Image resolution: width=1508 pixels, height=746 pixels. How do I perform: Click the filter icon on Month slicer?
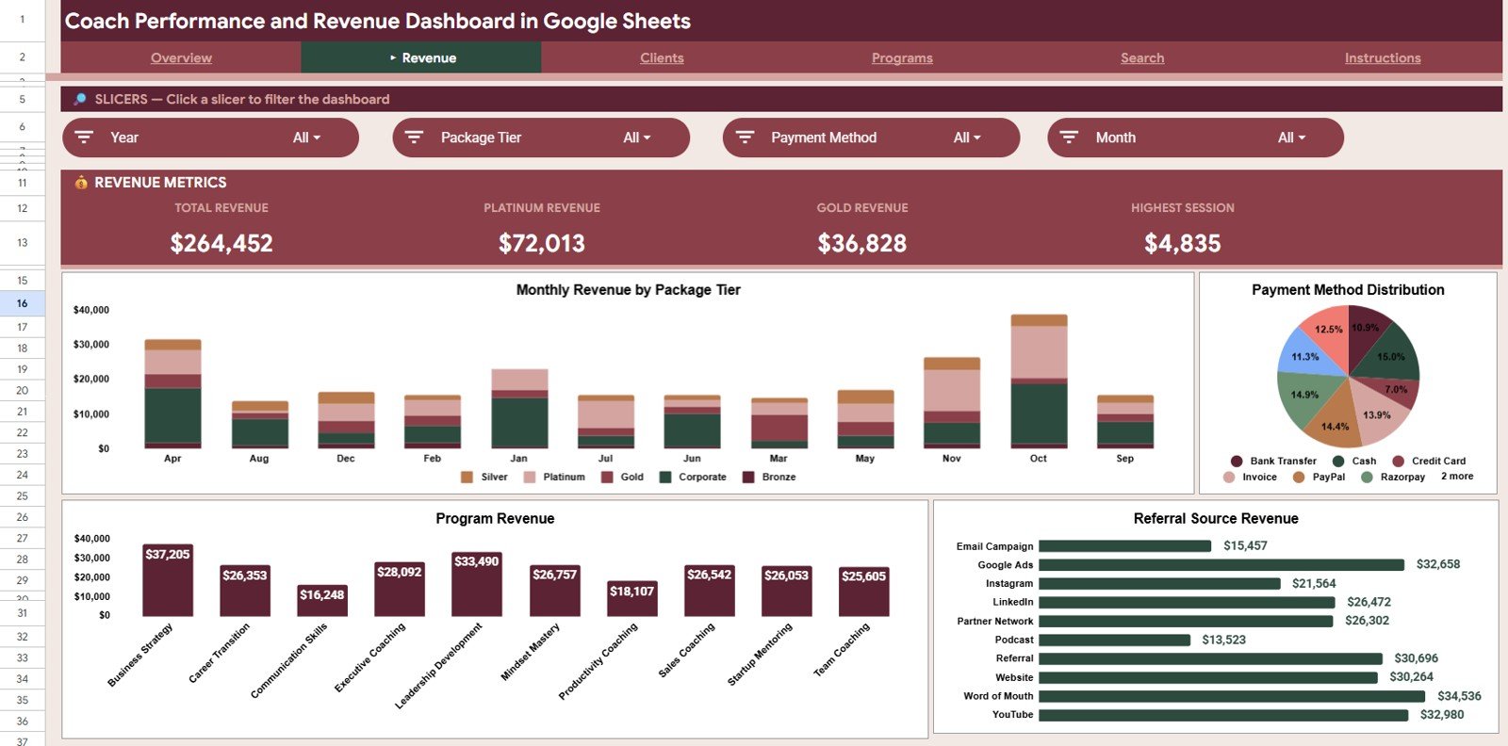click(1069, 138)
